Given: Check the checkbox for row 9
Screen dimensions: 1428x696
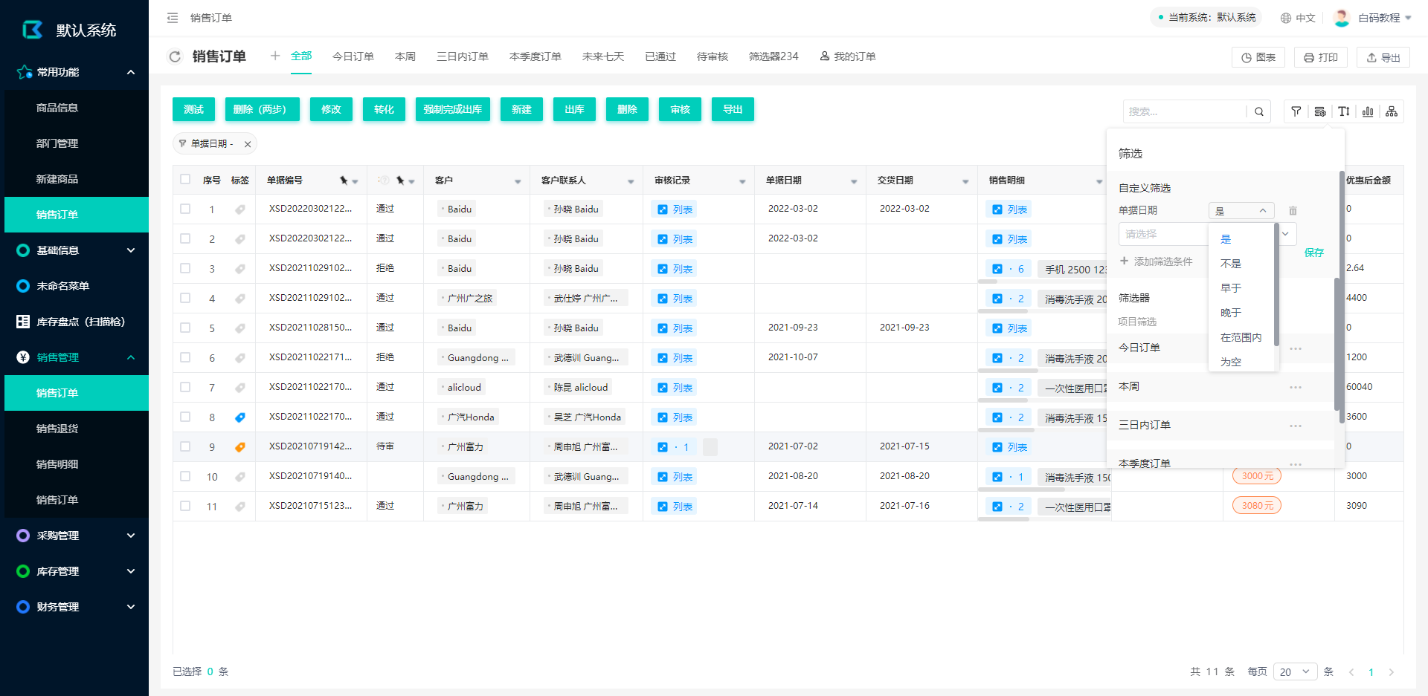Looking at the screenshot, I should point(185,446).
